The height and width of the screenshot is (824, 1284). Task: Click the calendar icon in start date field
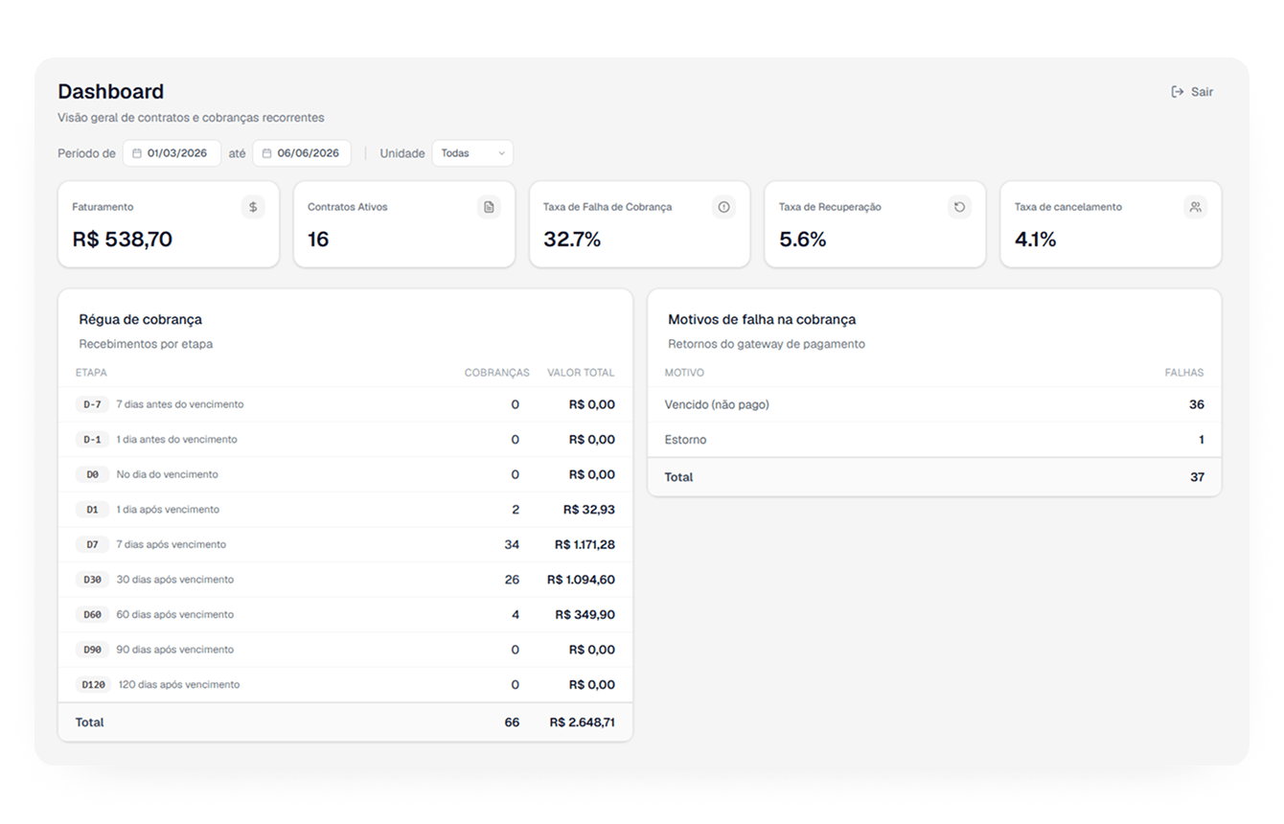137,153
